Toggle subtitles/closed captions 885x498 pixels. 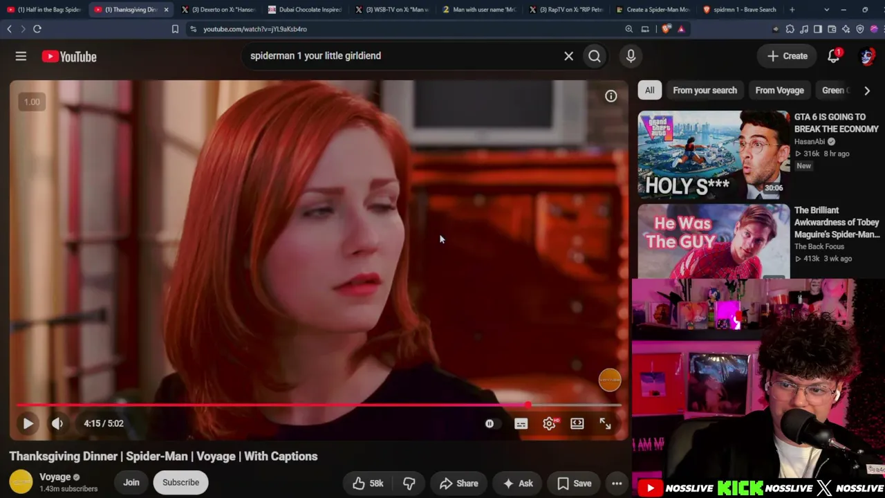[521, 423]
